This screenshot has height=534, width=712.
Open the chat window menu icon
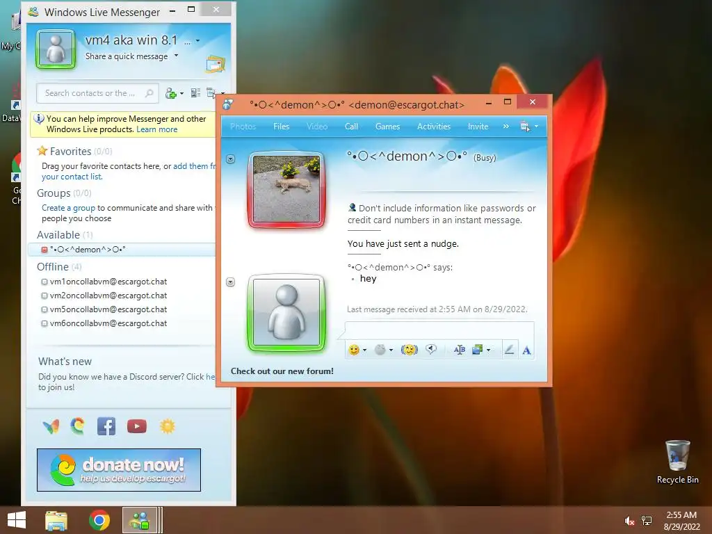point(525,127)
